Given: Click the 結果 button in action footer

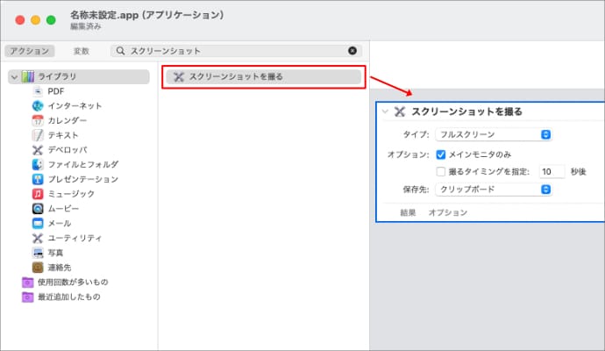Looking at the screenshot, I should (408, 212).
